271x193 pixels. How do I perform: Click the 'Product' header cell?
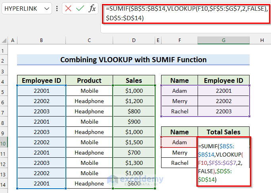tap(89, 80)
